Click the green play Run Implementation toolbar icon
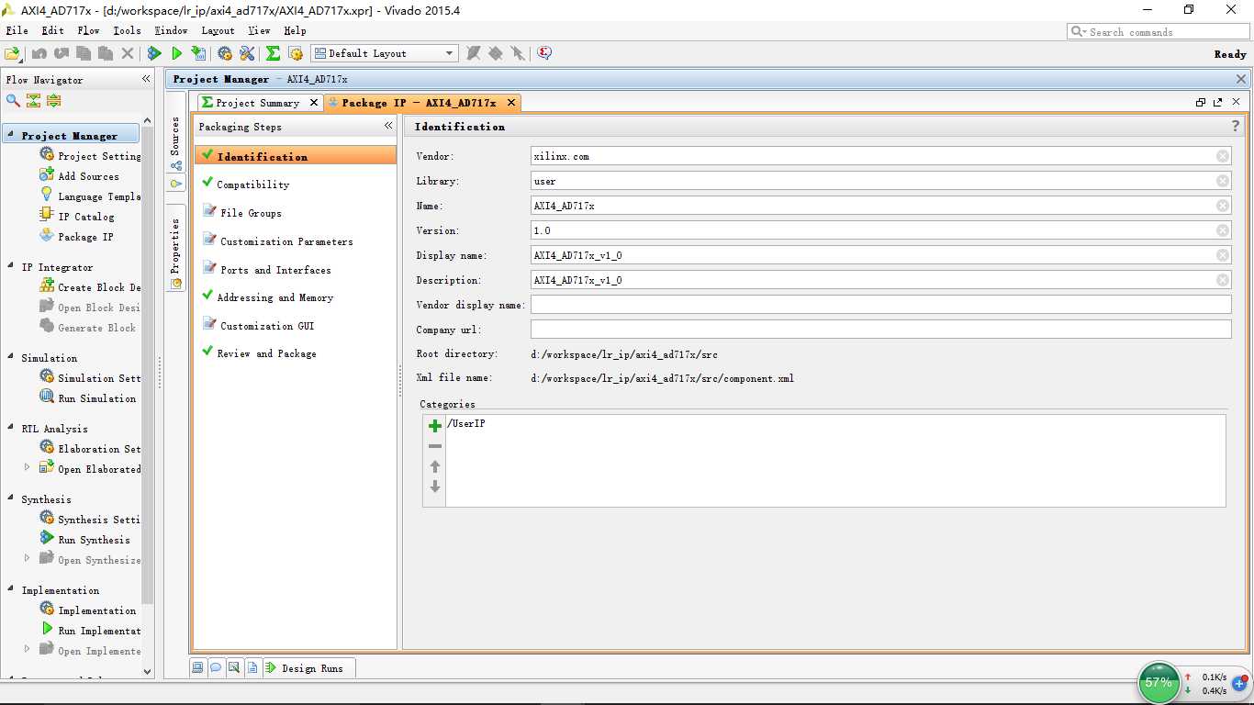Image resolution: width=1254 pixels, height=705 pixels. coord(177,53)
